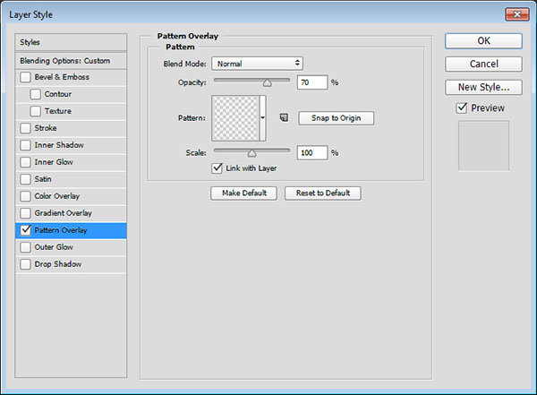The image size is (537, 395).
Task: Click the new preset from pattern icon
Action: coord(283,117)
